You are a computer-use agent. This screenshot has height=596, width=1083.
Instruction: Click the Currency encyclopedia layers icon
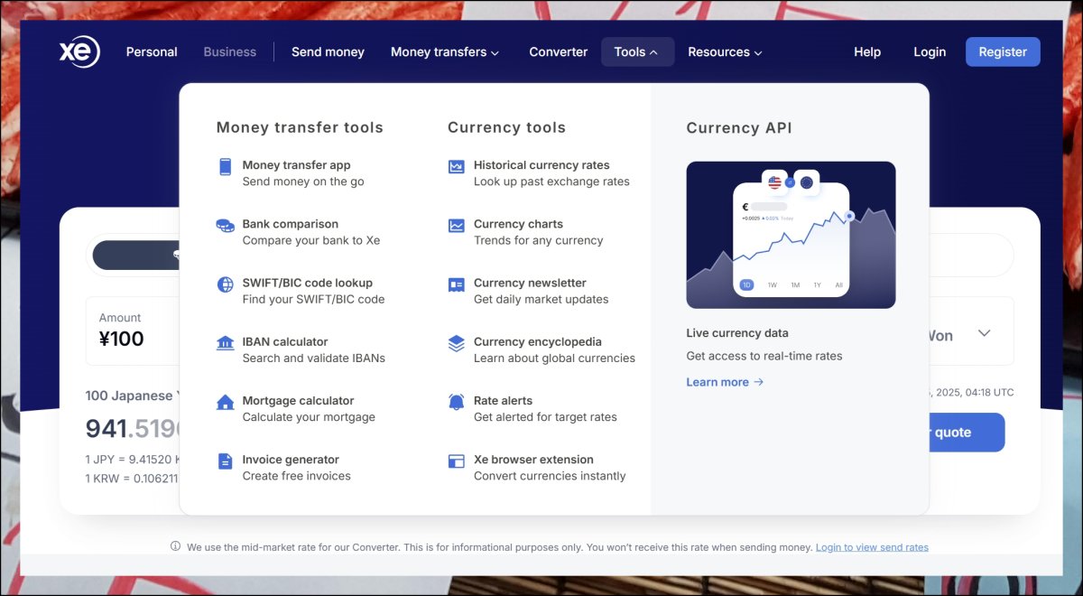(457, 343)
